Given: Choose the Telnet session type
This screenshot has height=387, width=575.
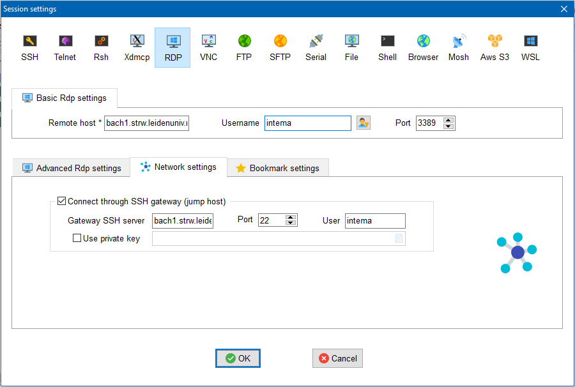Looking at the screenshot, I should point(65,47).
